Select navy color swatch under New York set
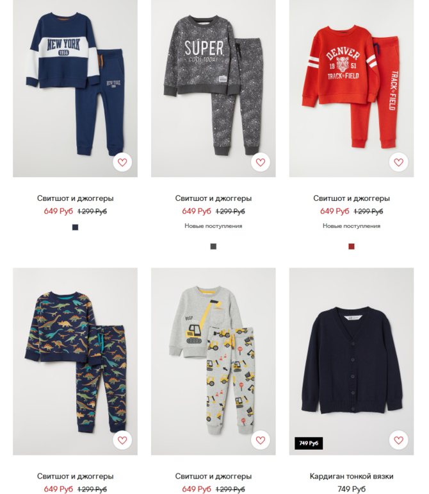This screenshot has width=429, height=494. pyautogui.click(x=75, y=228)
